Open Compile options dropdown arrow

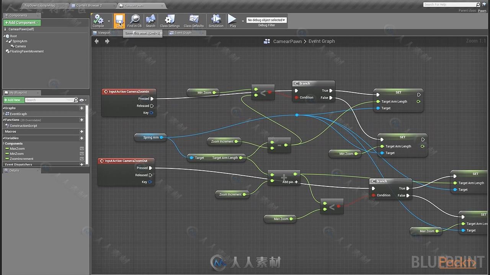(109, 21)
